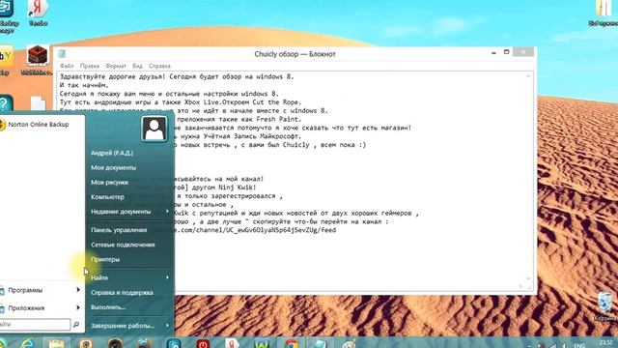
Task: Click the Norton Online Backup icon
Action: pos(2,125)
